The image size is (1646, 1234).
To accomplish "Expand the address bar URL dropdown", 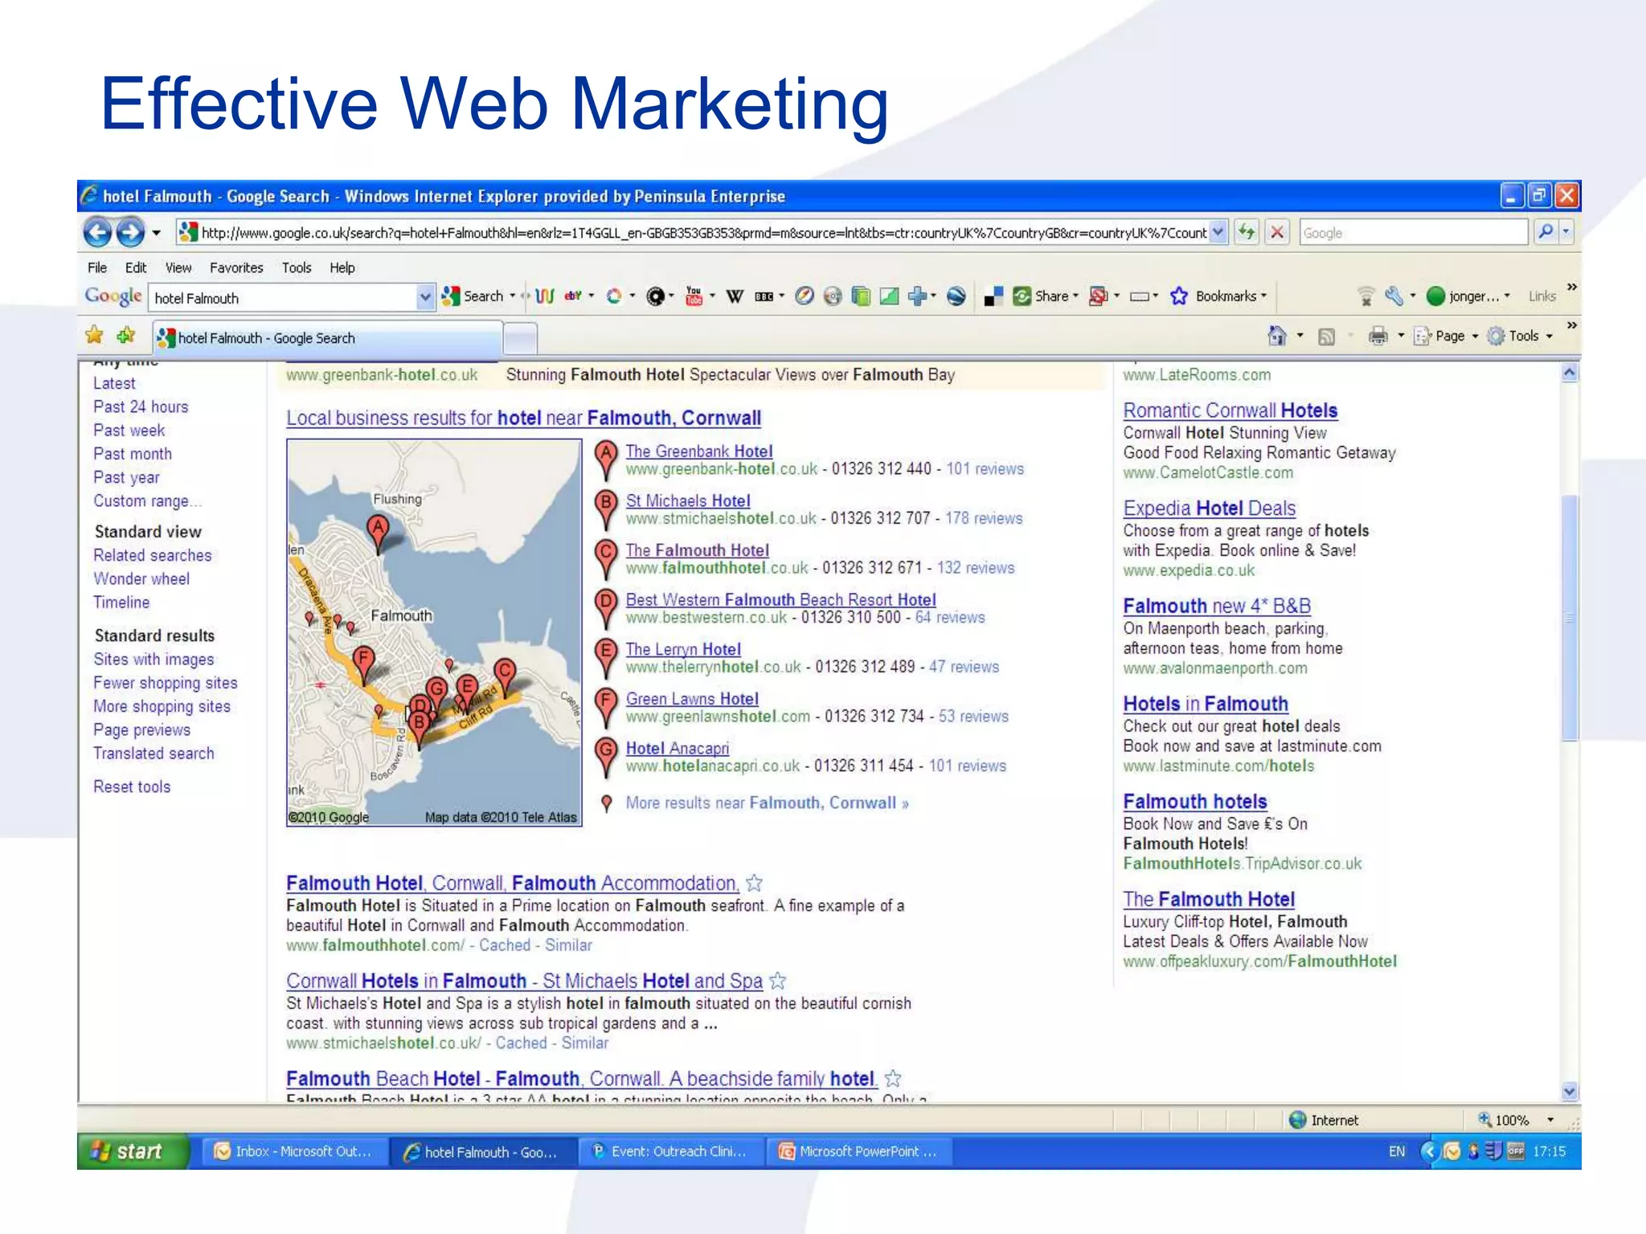I will coord(1218,233).
